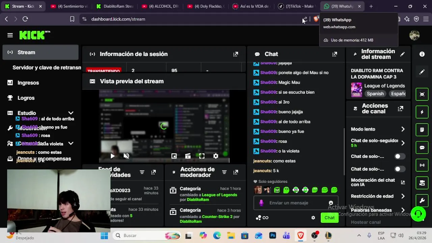Open picture-in-picture for stream preview
This screenshot has width=432, height=243.
click(x=174, y=156)
